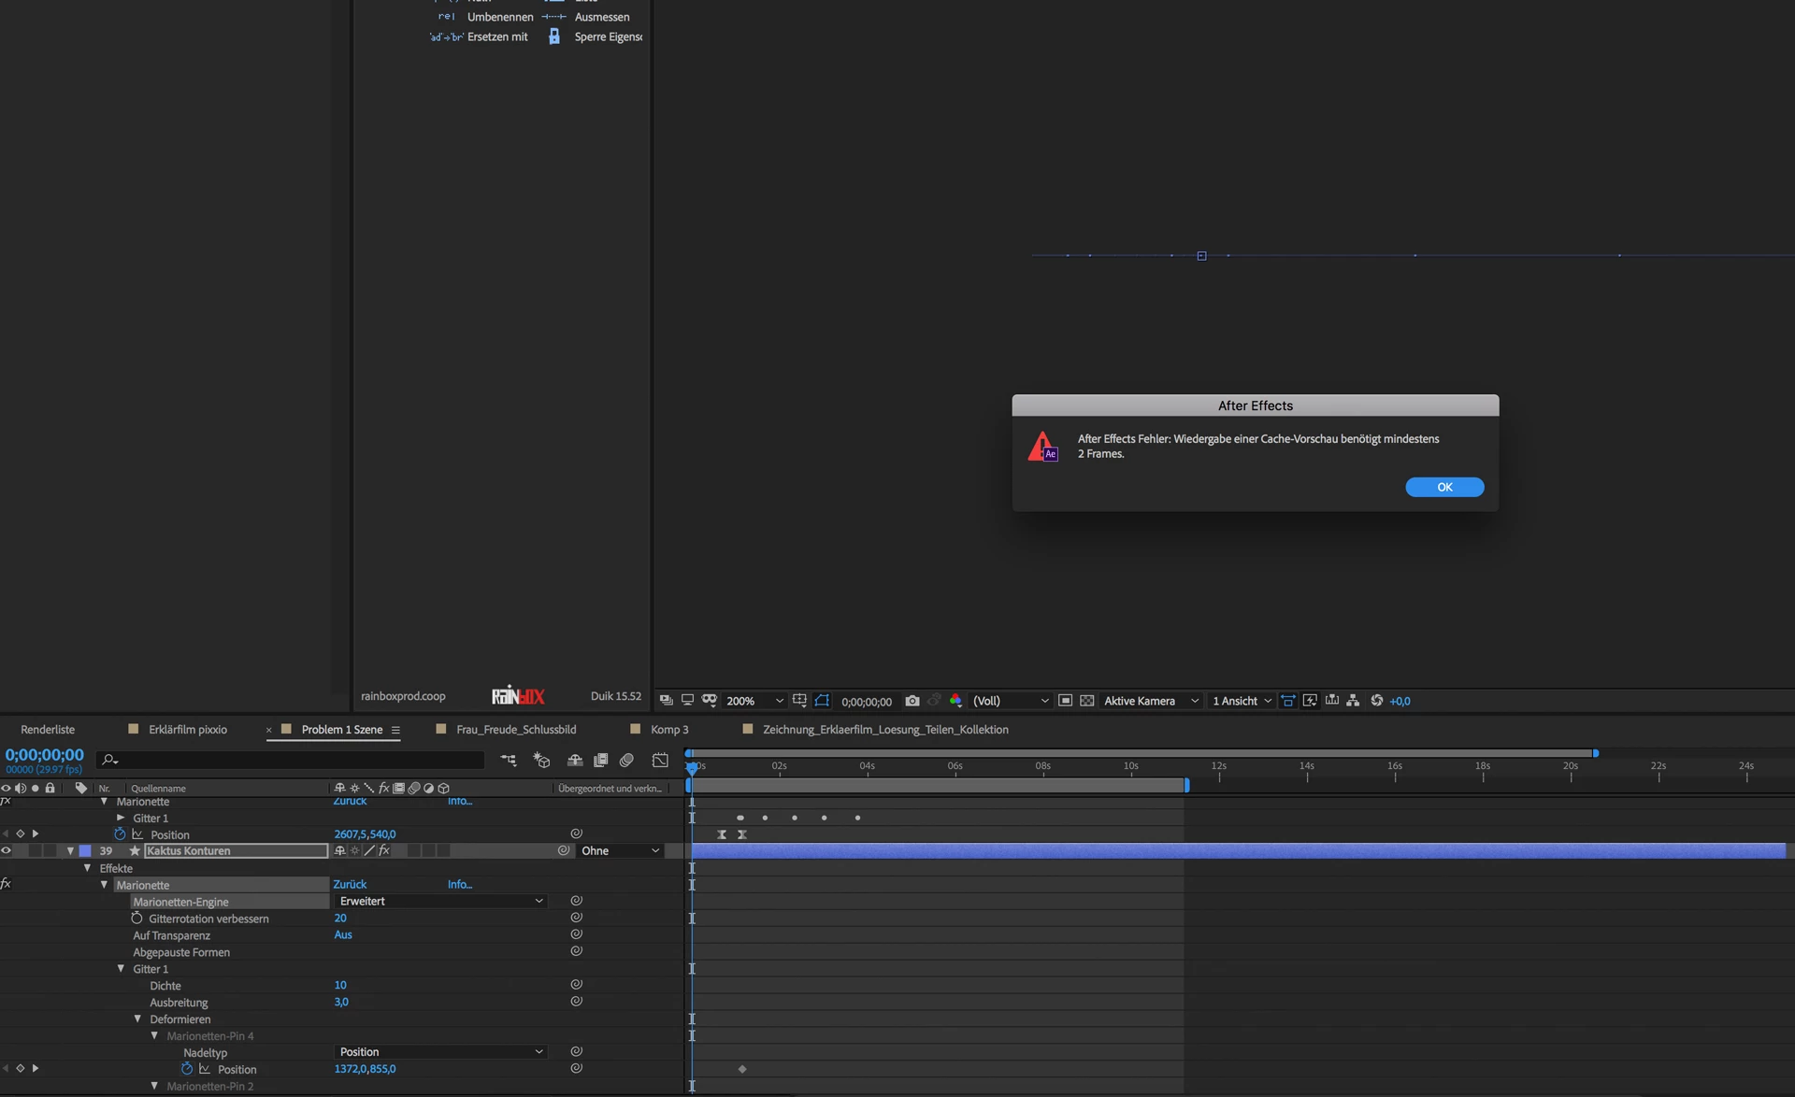Click the Frame Blending enable icon
This screenshot has width=1795, height=1097.
point(600,761)
